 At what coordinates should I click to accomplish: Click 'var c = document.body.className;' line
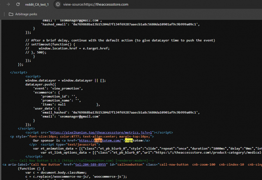tap(56, 173)
